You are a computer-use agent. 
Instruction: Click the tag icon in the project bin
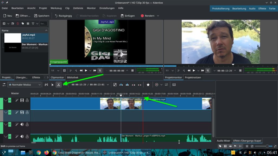point(23,24)
